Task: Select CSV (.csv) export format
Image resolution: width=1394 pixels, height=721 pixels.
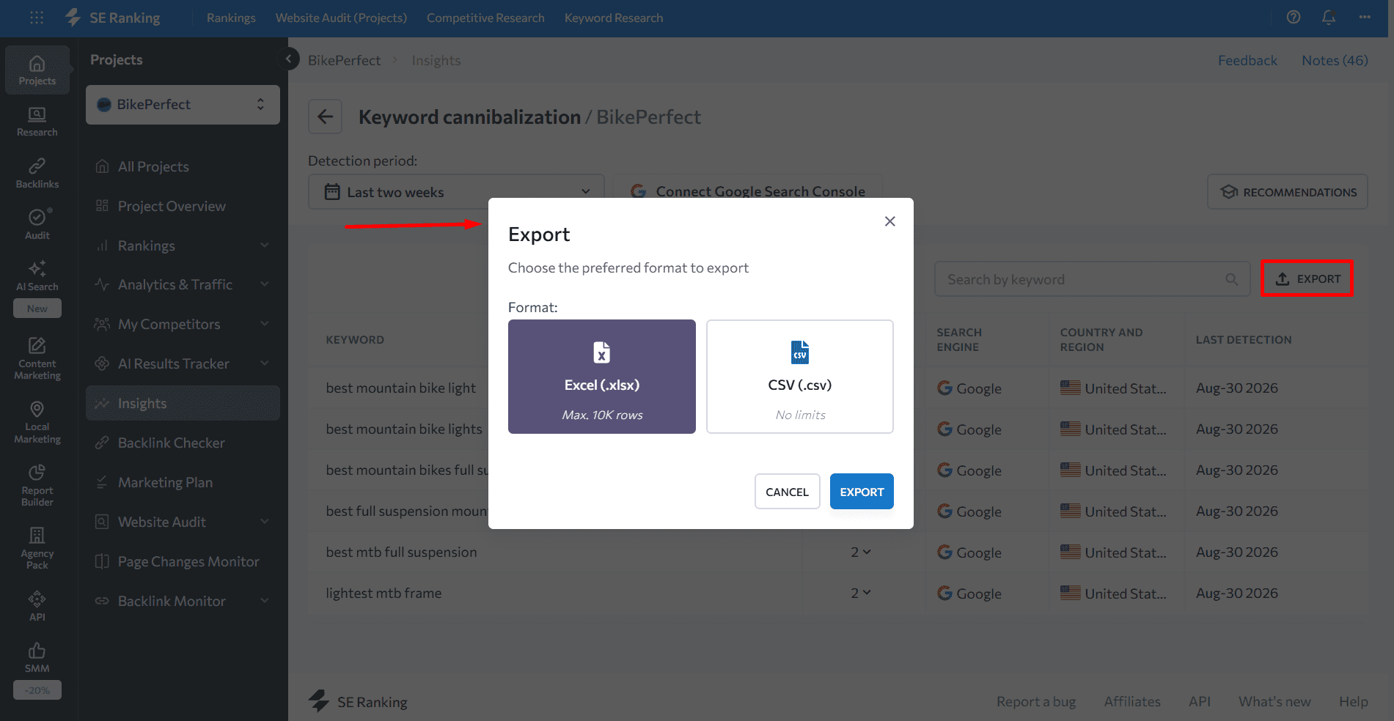Action: click(x=800, y=377)
